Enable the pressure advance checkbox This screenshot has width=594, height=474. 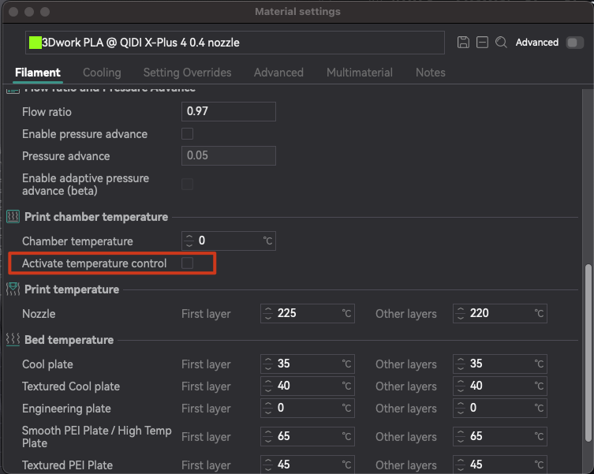tap(187, 134)
